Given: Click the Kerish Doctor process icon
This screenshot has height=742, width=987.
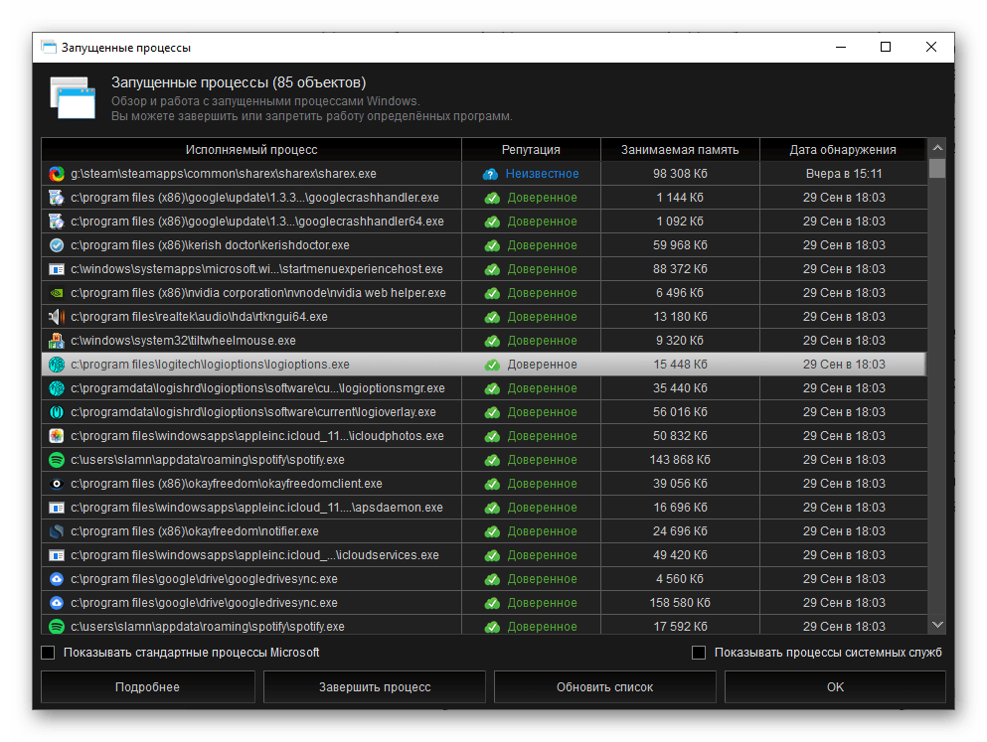Looking at the screenshot, I should (57, 245).
